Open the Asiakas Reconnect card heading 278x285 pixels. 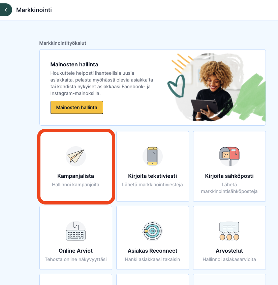coord(152,251)
